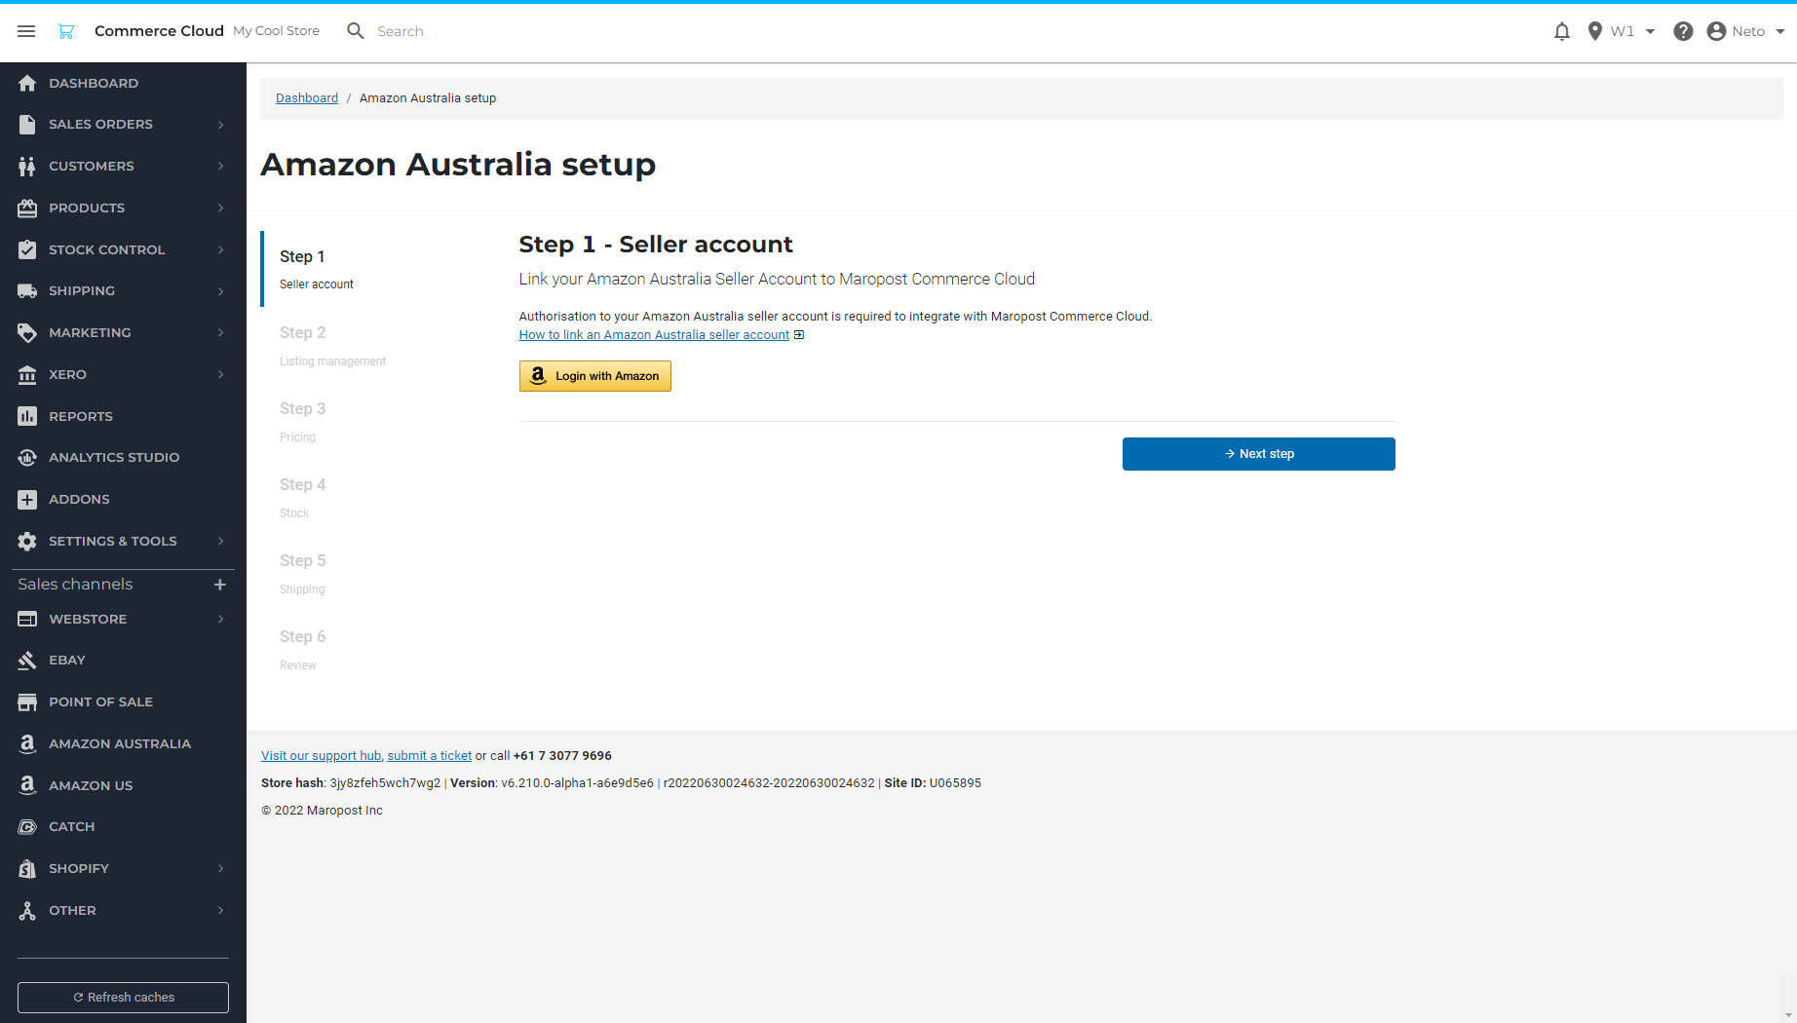Screen dimensions: 1797x1023
Task: Click the Amazon Australia logo icon
Action: pos(27,743)
